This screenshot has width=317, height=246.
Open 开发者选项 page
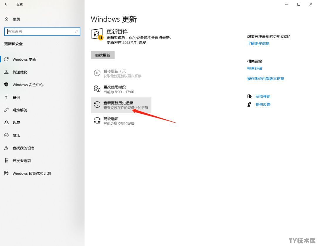(x=42, y=161)
